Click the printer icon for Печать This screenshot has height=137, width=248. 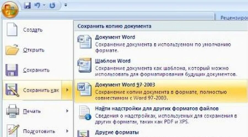pyautogui.click(x=12, y=111)
